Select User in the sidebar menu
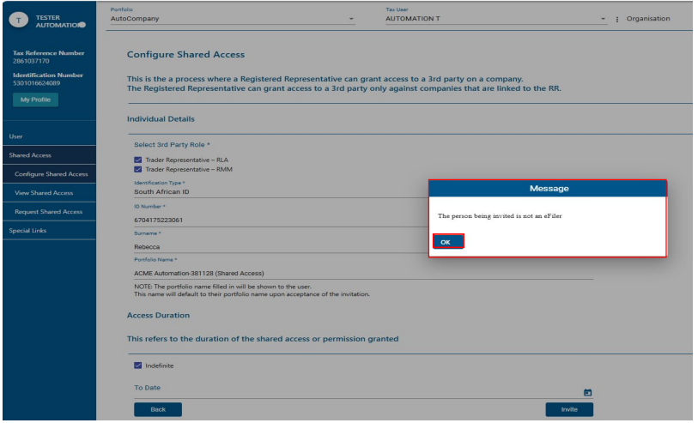 pos(15,136)
